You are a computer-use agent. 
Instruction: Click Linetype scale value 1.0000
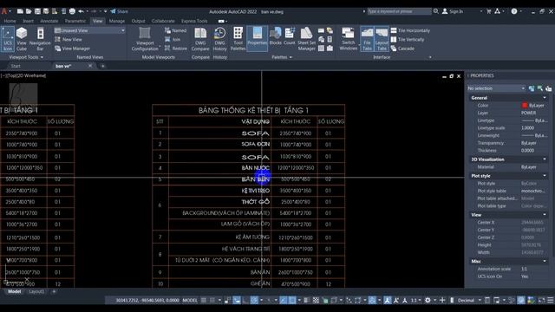pyautogui.click(x=528, y=127)
